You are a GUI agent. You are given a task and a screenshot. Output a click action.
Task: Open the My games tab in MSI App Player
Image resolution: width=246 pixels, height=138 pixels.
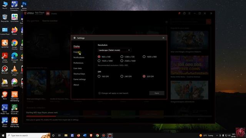tap(33, 21)
